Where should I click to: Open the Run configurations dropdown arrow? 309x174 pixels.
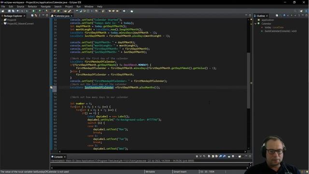(x=37, y=11)
